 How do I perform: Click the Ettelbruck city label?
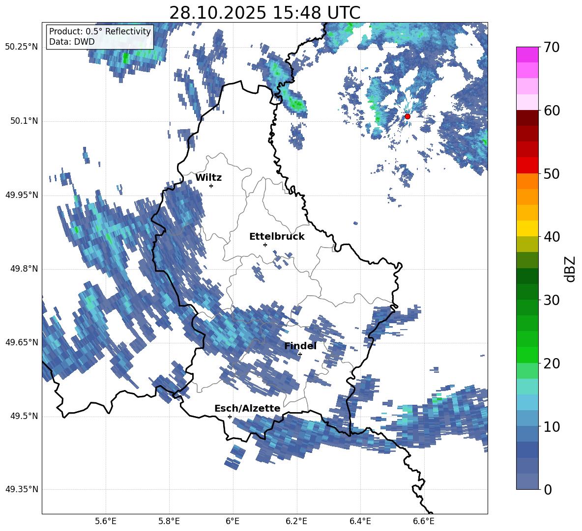pos(277,237)
